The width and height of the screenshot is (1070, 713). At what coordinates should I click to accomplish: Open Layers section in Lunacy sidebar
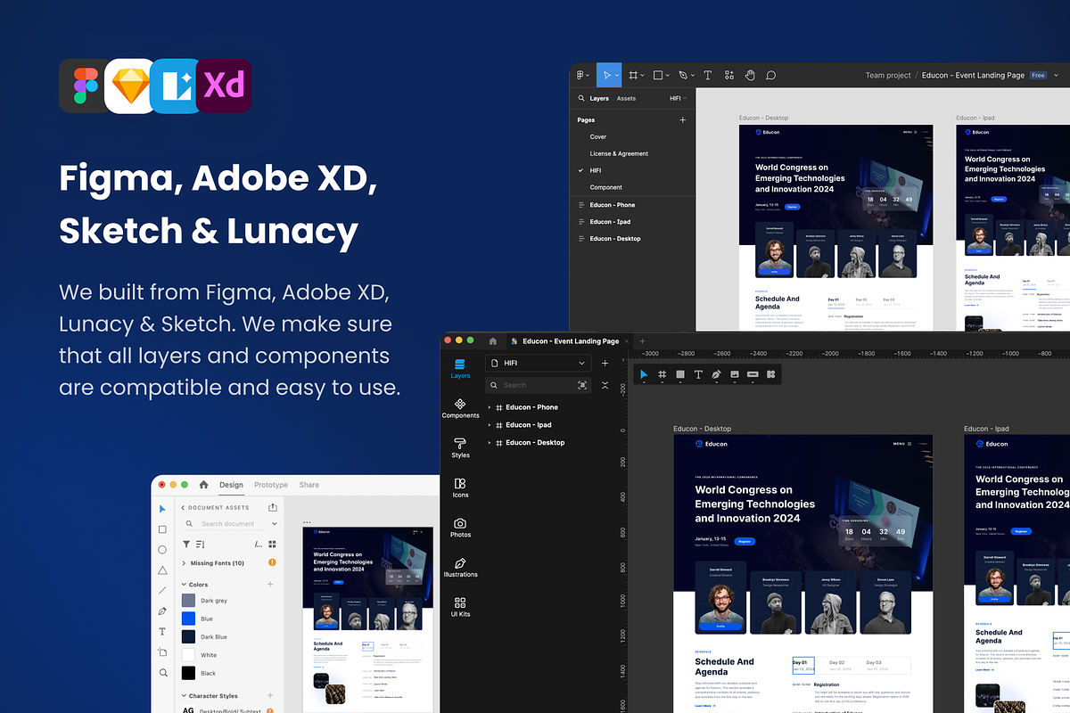460,369
